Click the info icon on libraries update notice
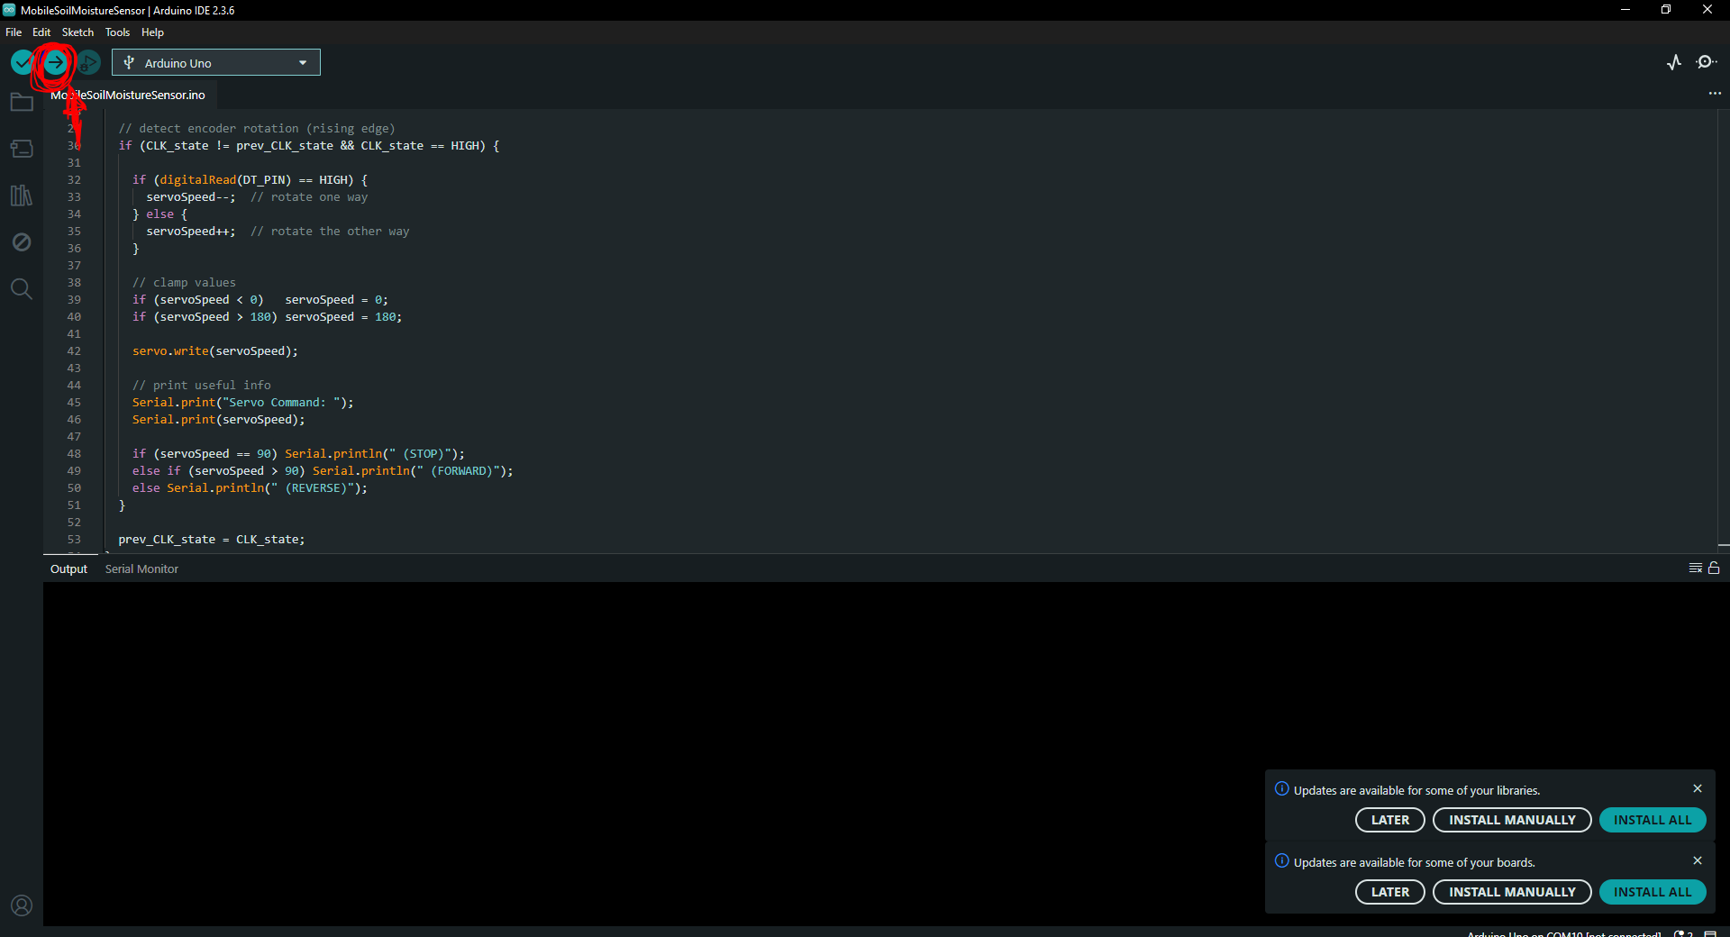1730x937 pixels. coord(1281,789)
